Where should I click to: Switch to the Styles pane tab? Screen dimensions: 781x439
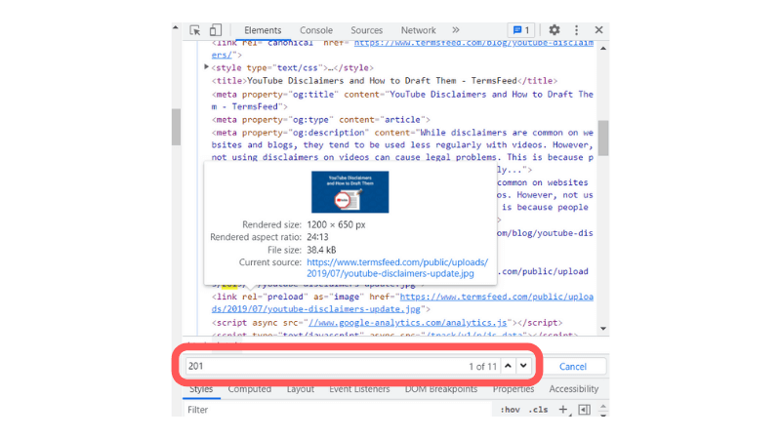coord(201,389)
